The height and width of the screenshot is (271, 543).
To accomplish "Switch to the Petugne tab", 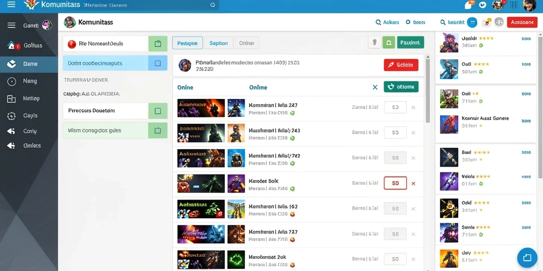I will [187, 43].
